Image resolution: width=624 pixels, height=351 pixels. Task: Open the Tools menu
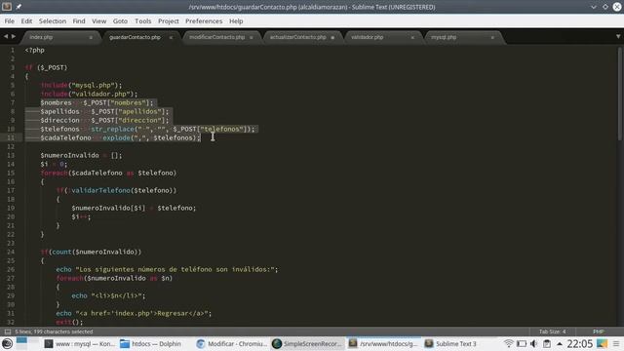coord(143,21)
